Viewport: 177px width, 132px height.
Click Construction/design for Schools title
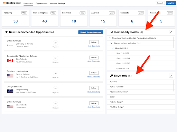(x=22, y=56)
